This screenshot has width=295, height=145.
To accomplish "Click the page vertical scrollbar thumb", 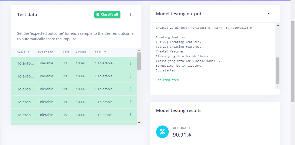I will tap(293, 61).
